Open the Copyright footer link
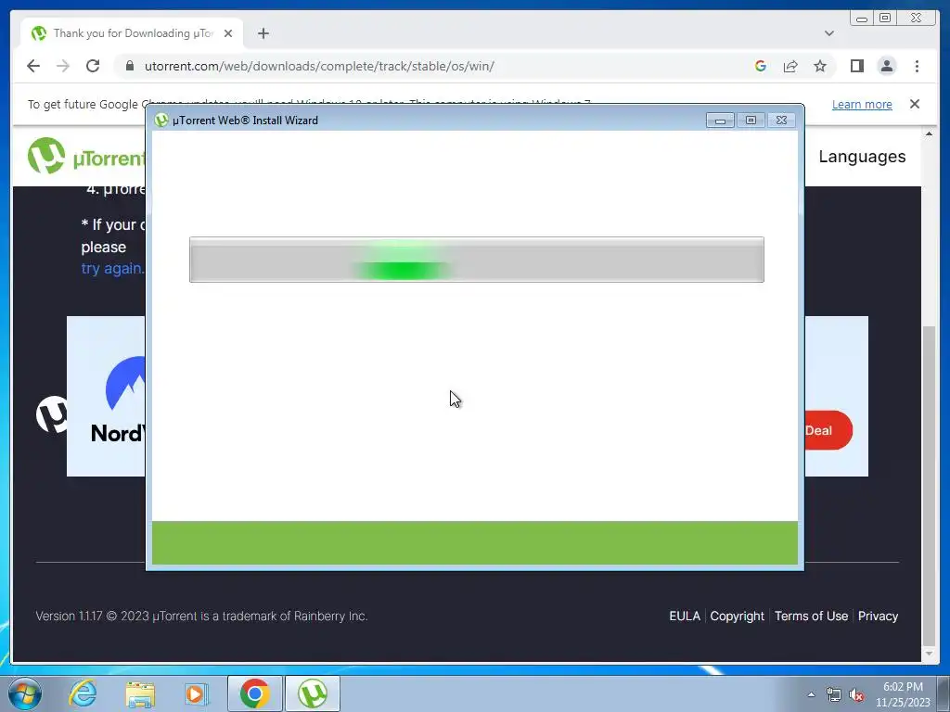Screen dimensions: 950x712 click(x=737, y=616)
